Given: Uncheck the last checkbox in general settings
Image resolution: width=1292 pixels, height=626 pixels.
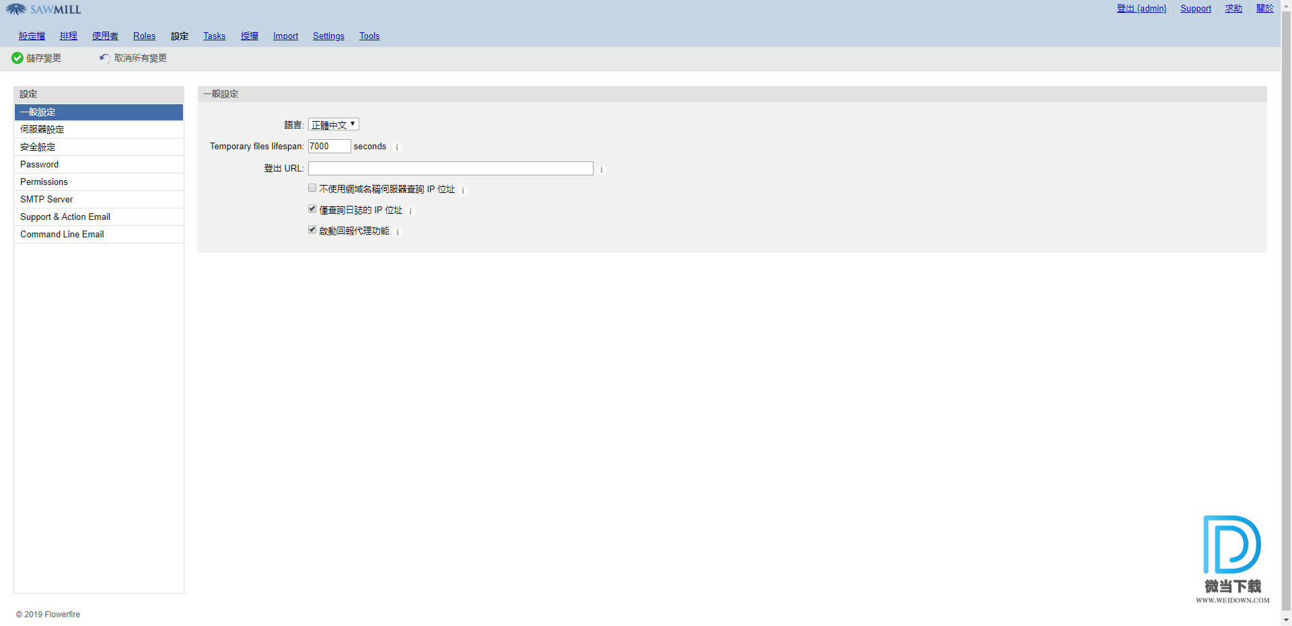Looking at the screenshot, I should point(312,230).
